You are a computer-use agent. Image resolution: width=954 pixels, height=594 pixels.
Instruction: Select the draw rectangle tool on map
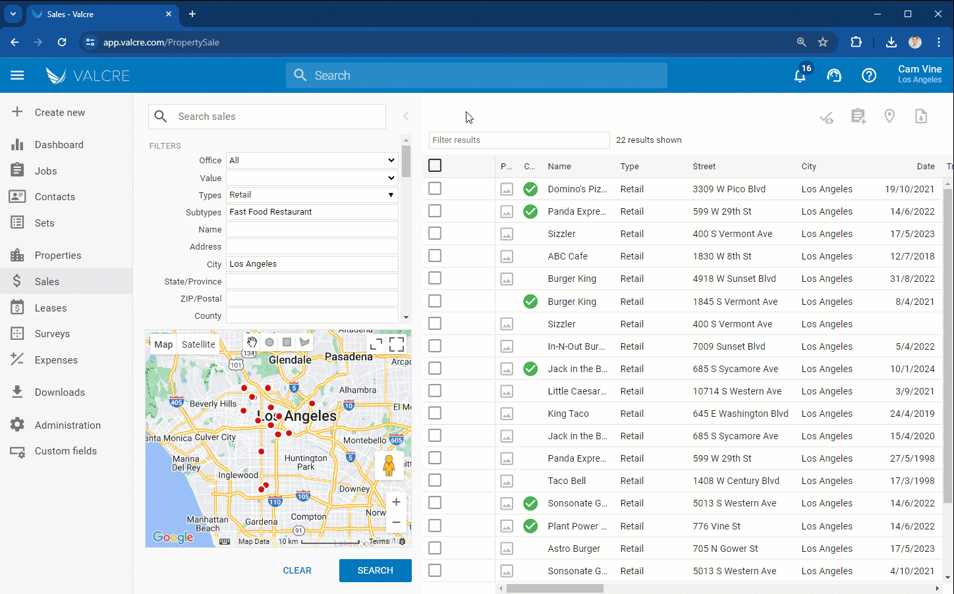tap(287, 342)
